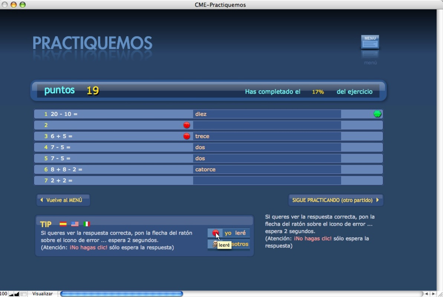Click the answer field containing 'catorce'

tap(267, 169)
